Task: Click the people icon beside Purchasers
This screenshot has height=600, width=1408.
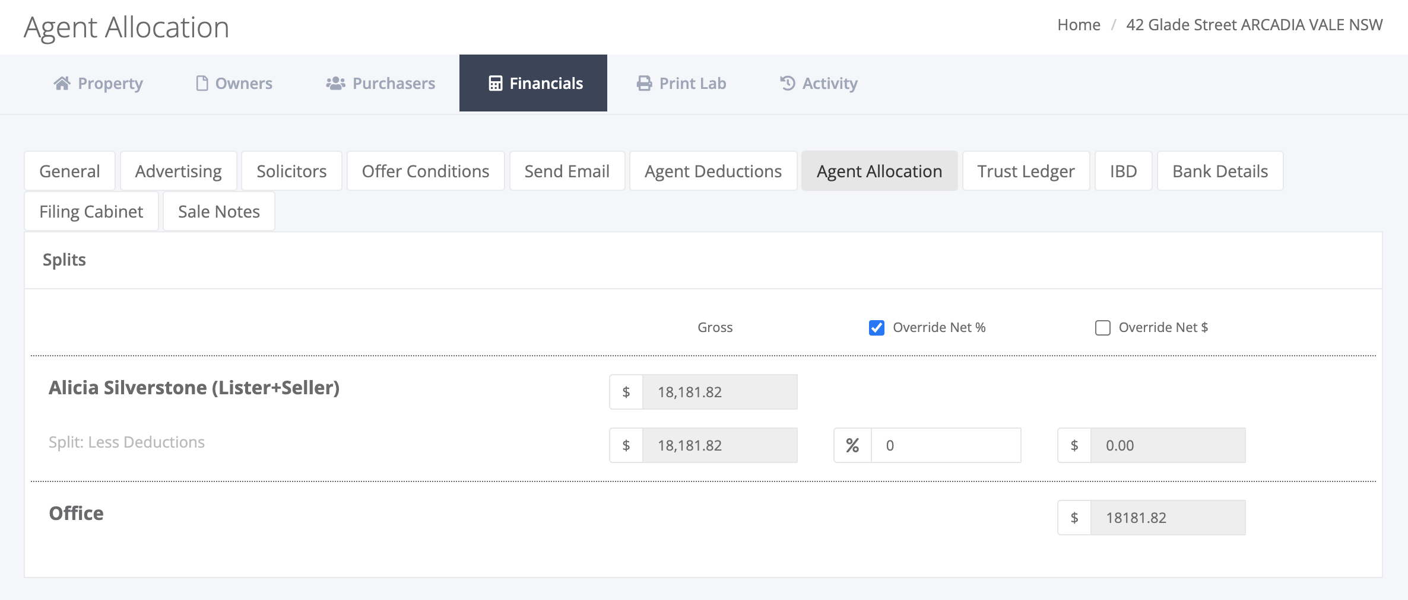Action: click(x=335, y=84)
